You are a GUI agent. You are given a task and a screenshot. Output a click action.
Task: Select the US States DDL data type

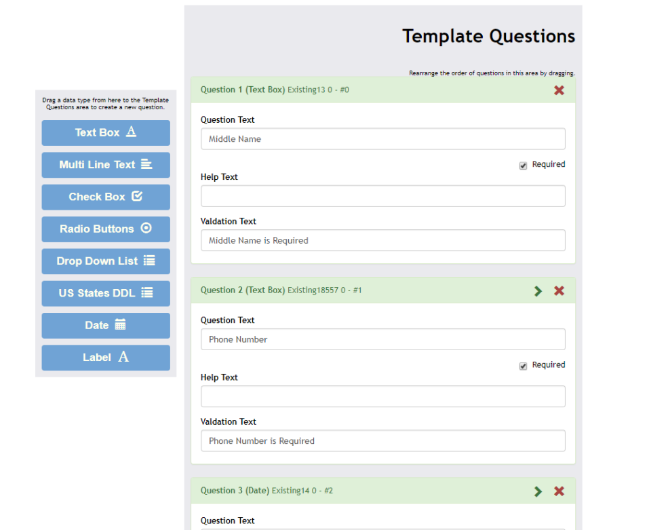point(106,293)
